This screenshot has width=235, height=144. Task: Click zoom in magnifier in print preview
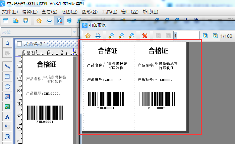click(x=121, y=36)
